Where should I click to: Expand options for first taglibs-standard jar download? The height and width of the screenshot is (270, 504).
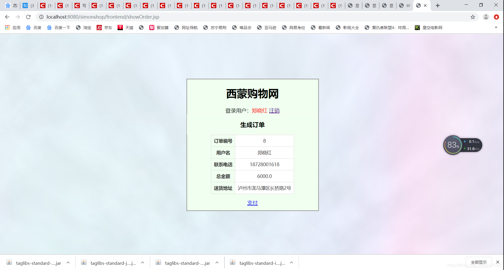pos(68,263)
